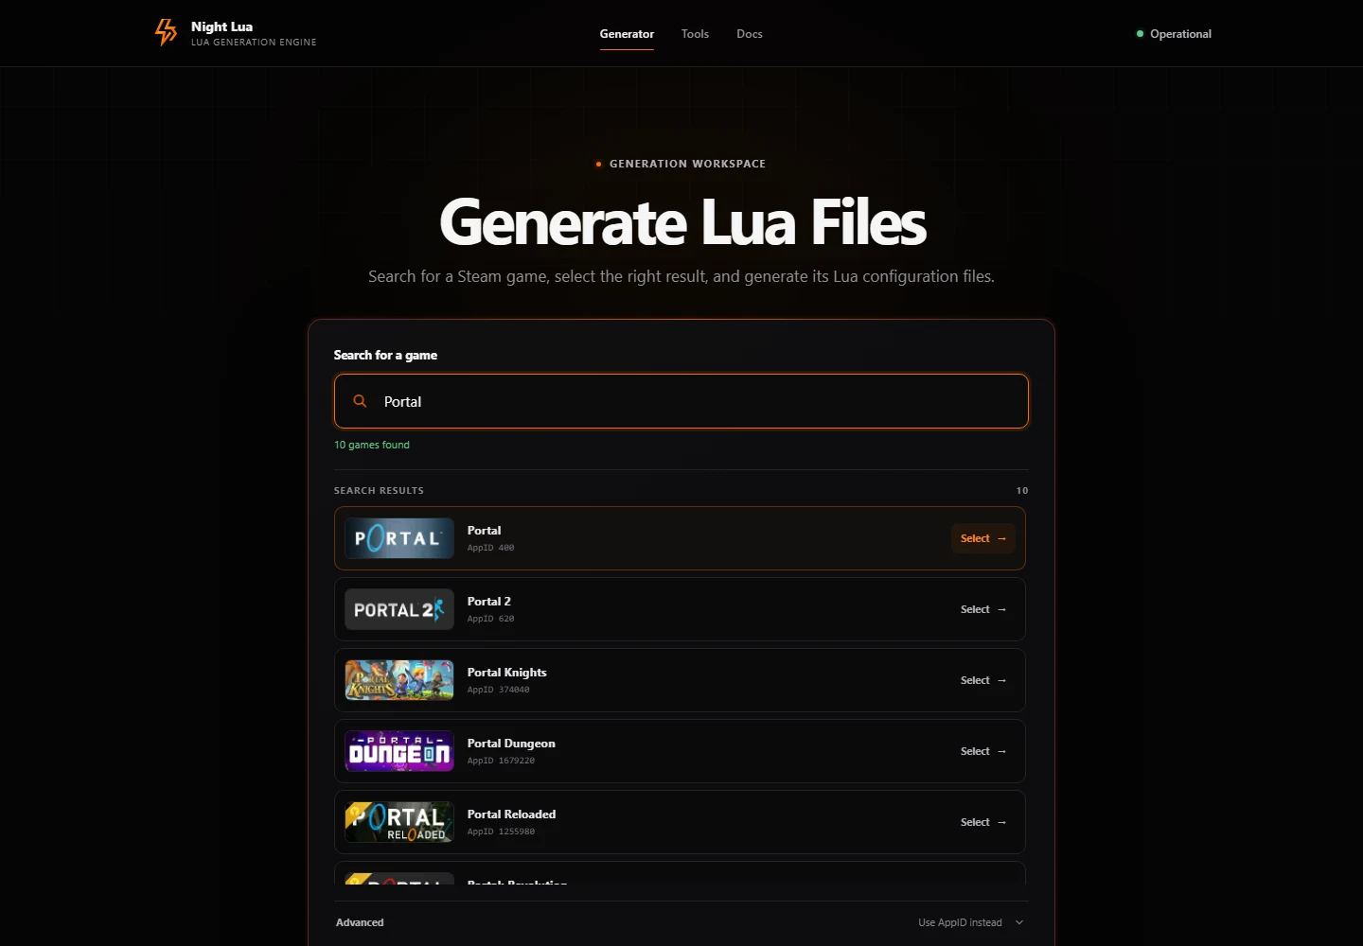
Task: Click the 'Portal Knights' title text
Action: (x=506, y=673)
